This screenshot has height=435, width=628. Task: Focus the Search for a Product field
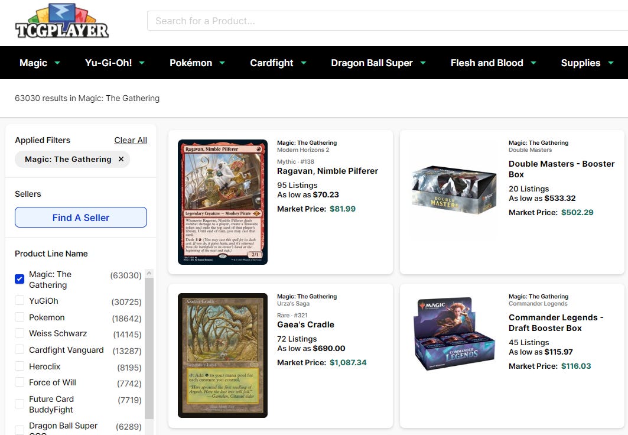(388, 21)
